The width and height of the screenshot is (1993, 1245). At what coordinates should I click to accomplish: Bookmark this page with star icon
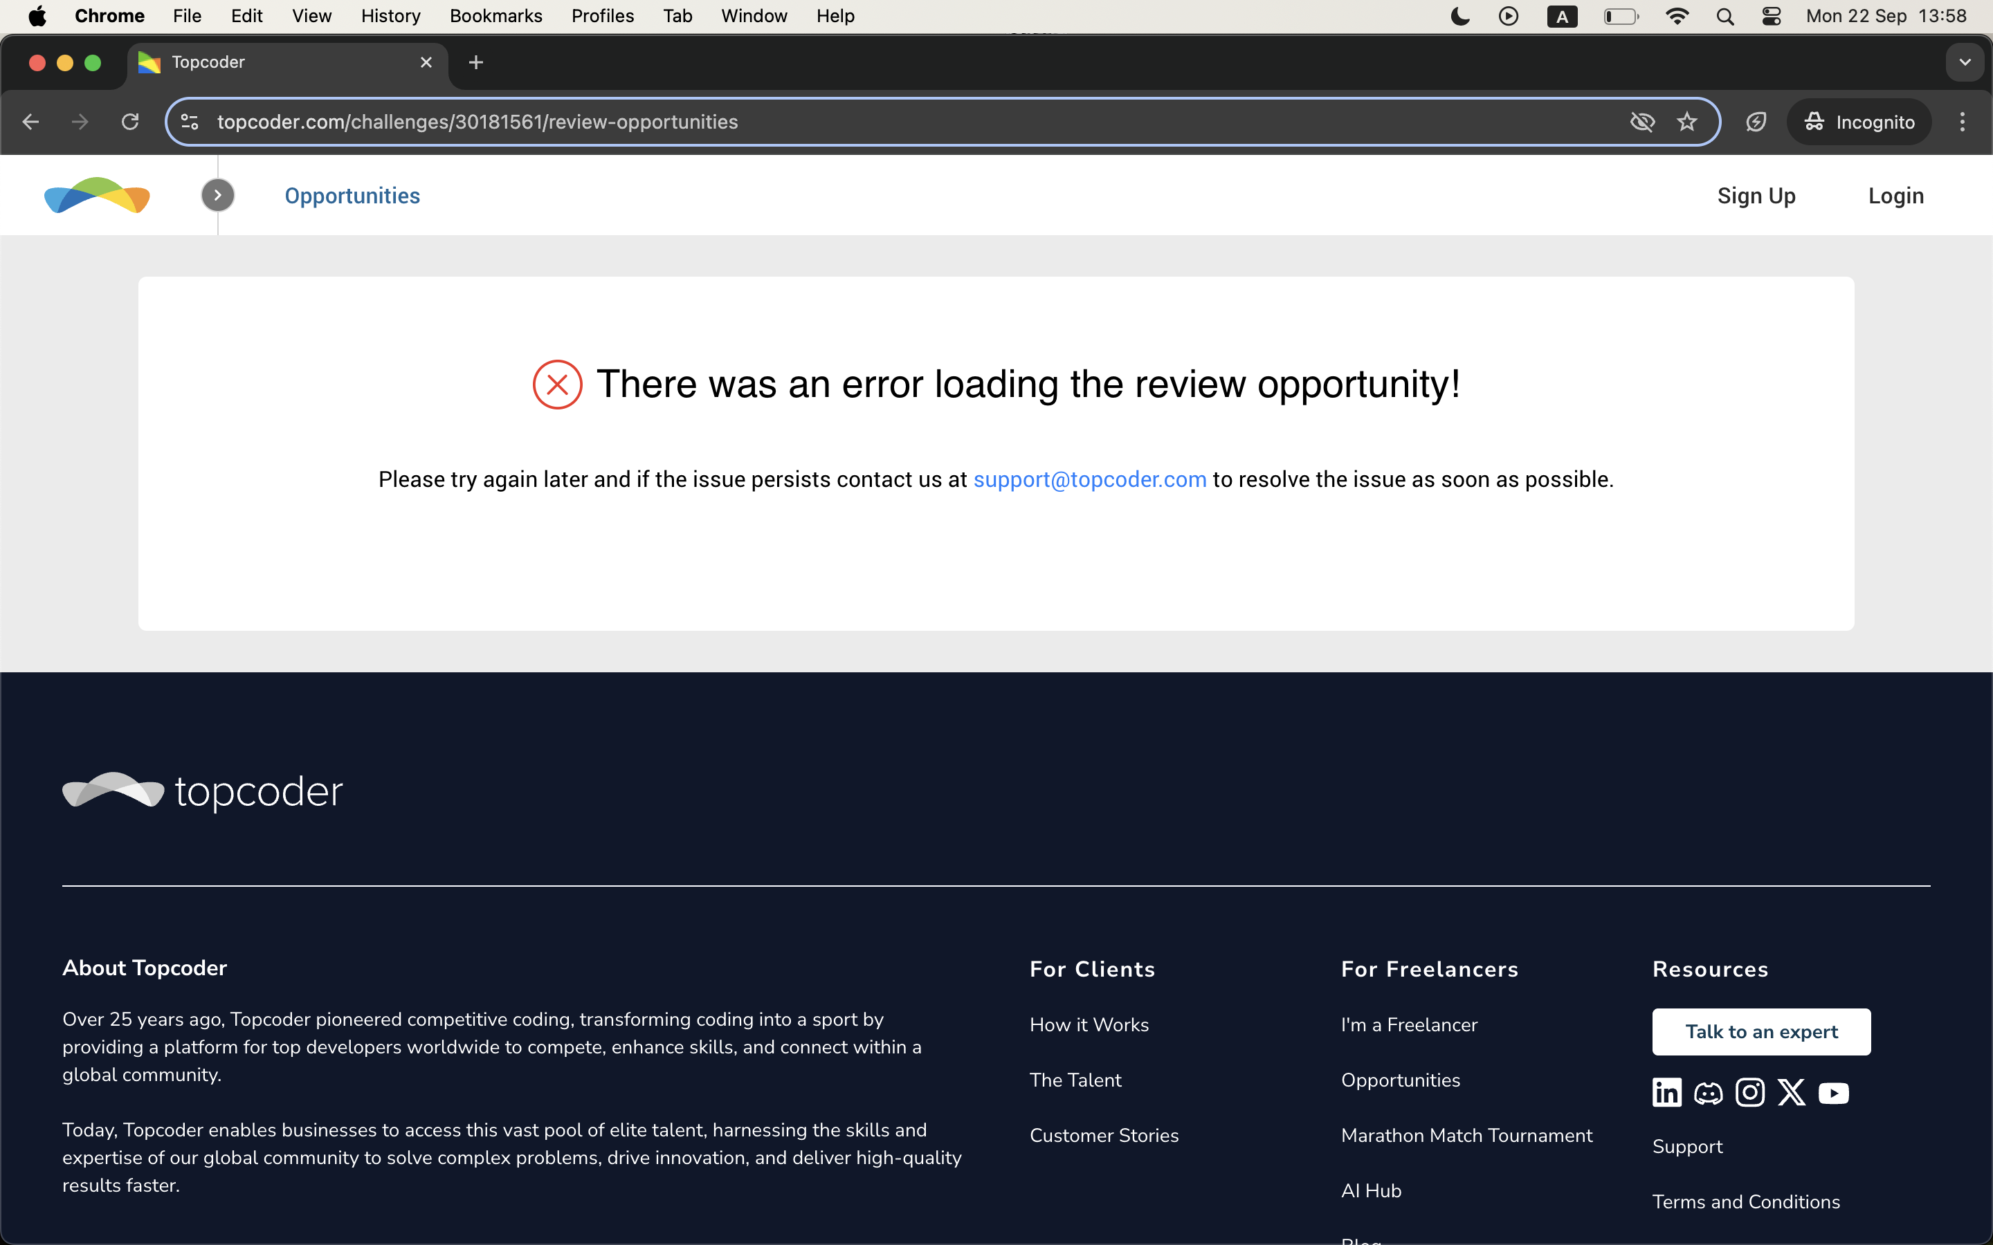tap(1686, 122)
